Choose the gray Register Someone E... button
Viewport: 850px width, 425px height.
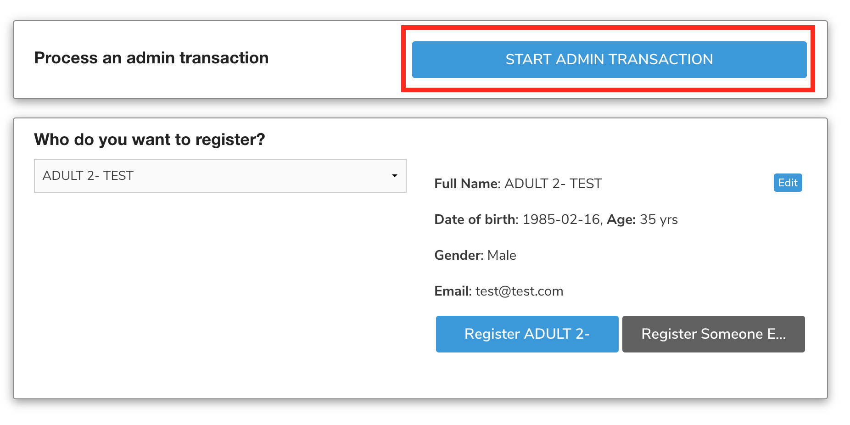(713, 334)
